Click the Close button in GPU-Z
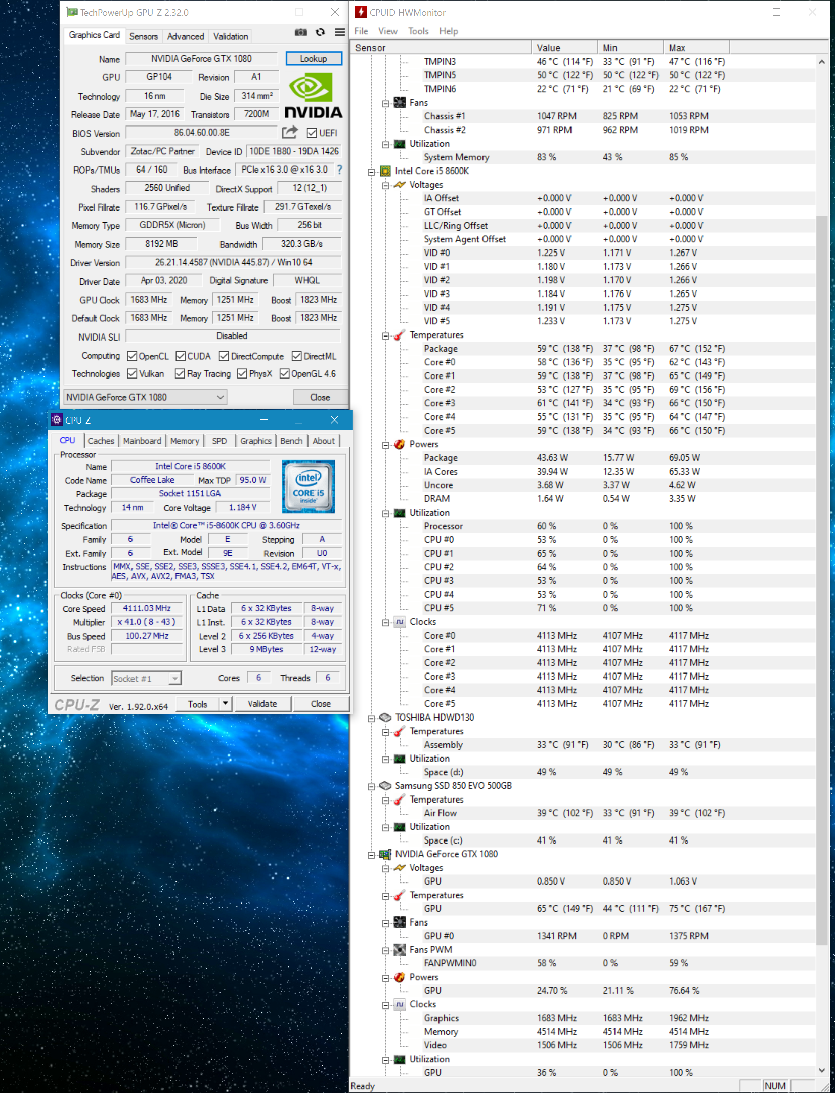 [x=320, y=397]
